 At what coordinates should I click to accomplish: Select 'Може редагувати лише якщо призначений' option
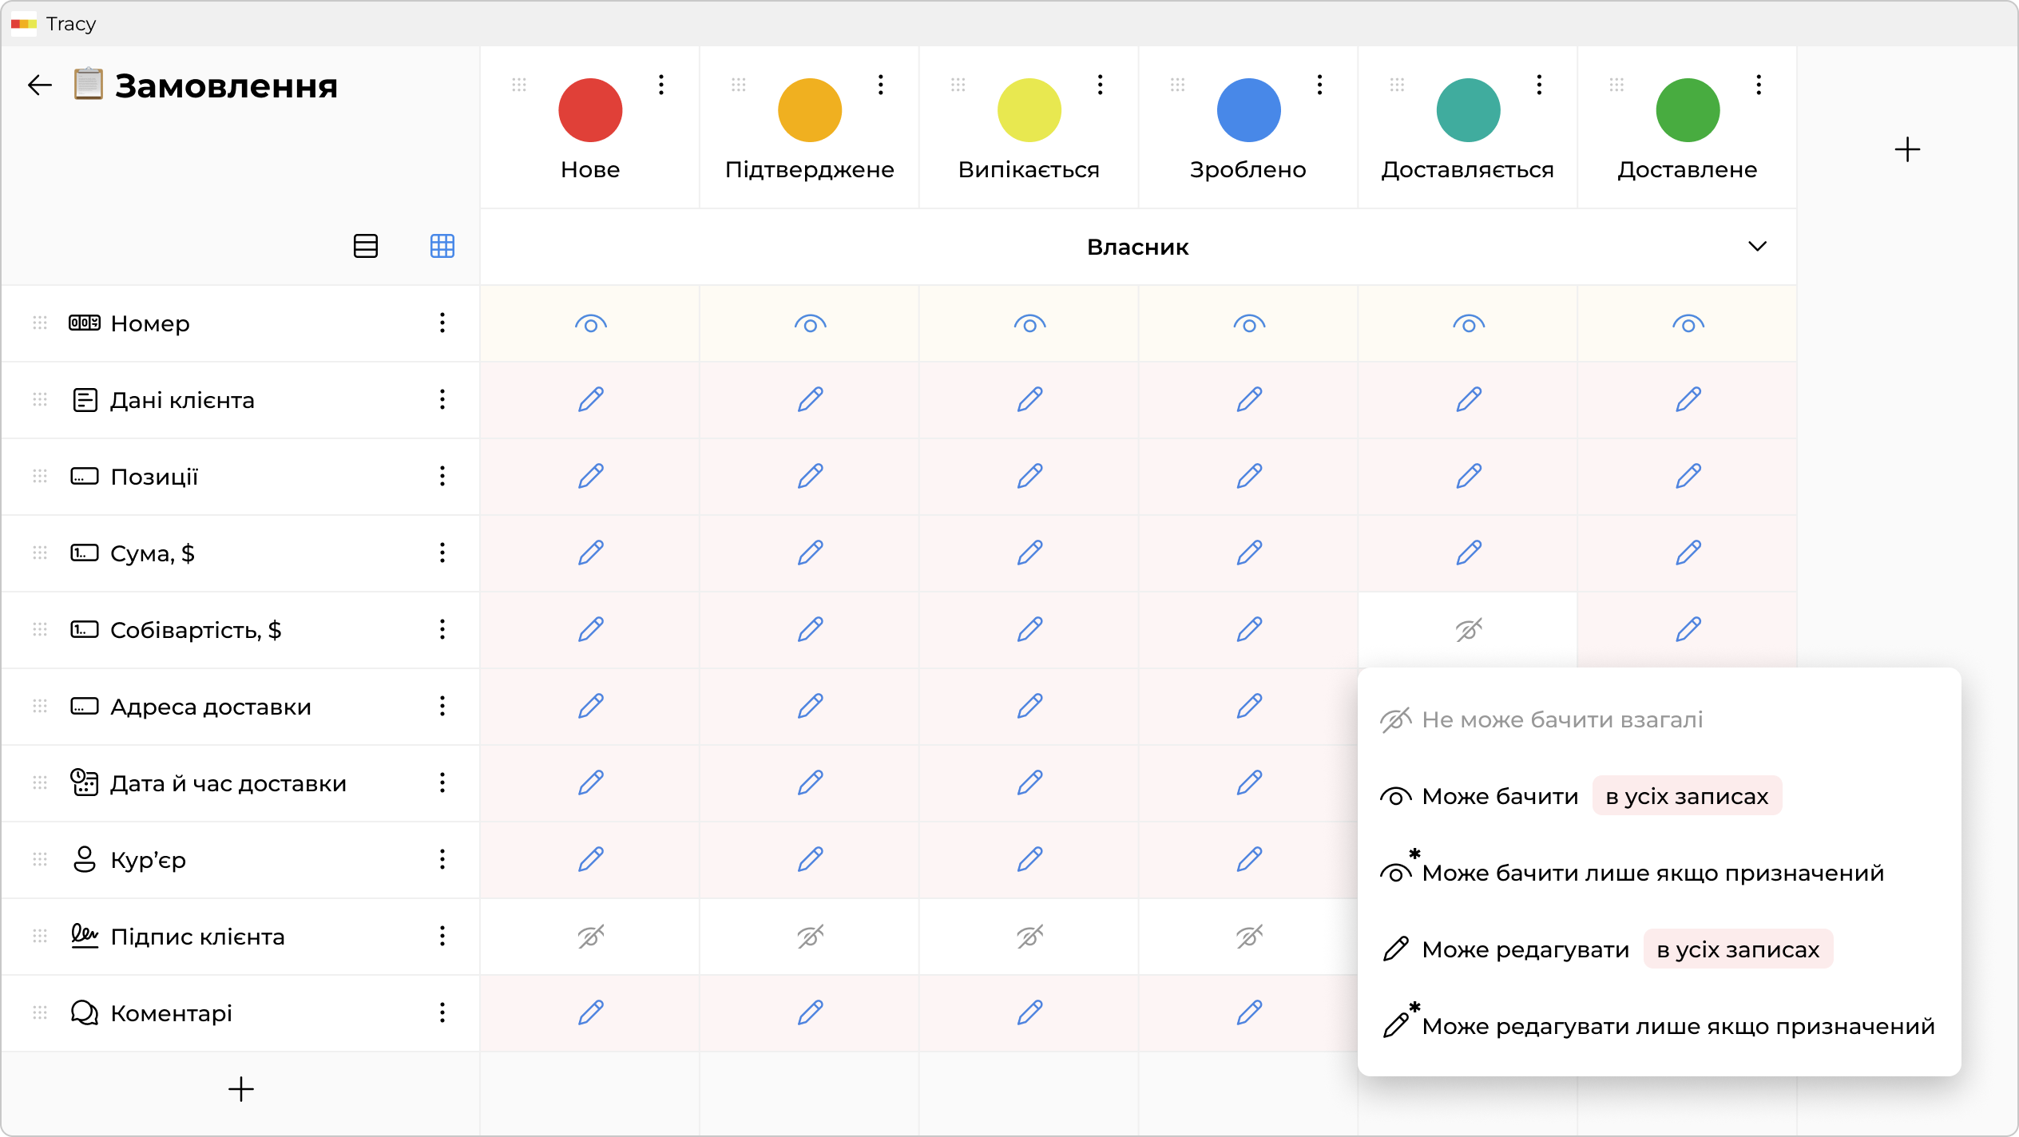(x=1677, y=1026)
